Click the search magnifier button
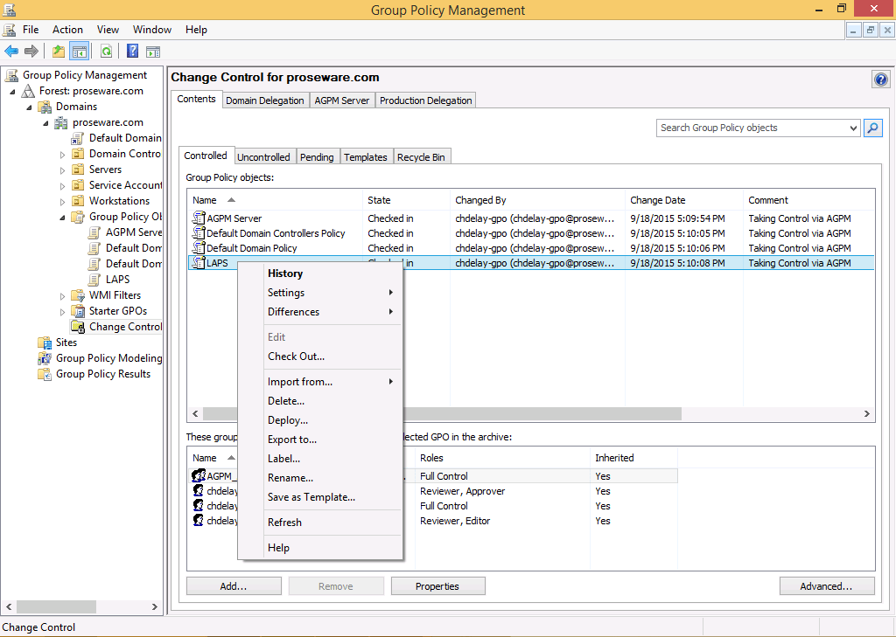Screen dimensions: 896x637 (x=872, y=128)
